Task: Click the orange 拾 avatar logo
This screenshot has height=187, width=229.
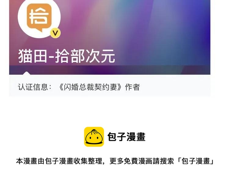Action: pyautogui.click(x=39, y=17)
